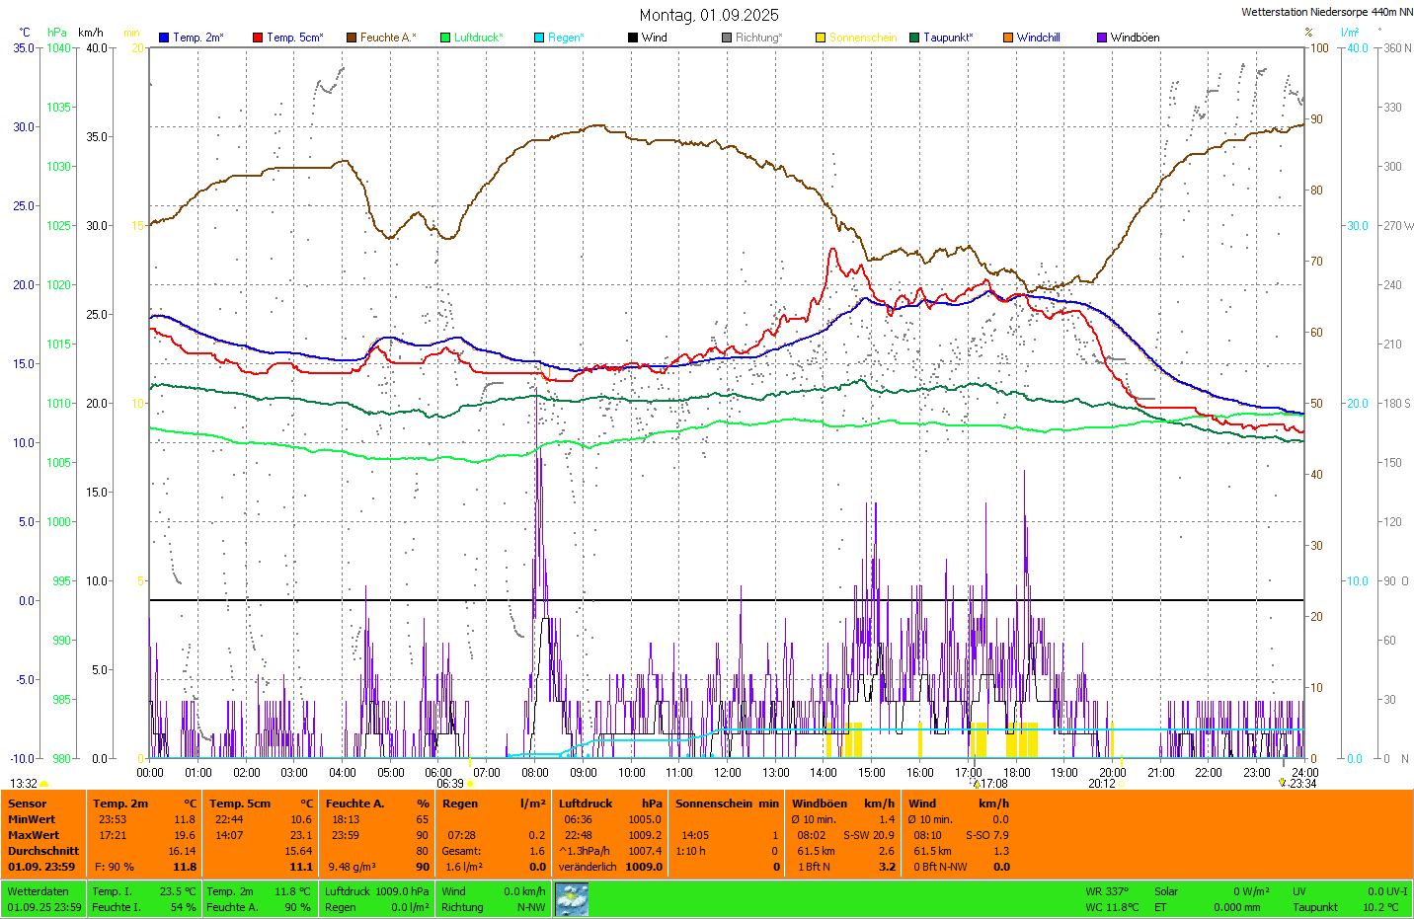Image resolution: width=1414 pixels, height=919 pixels.
Task: Click the chart title Montag, 01.09.2025
Action: (x=709, y=15)
